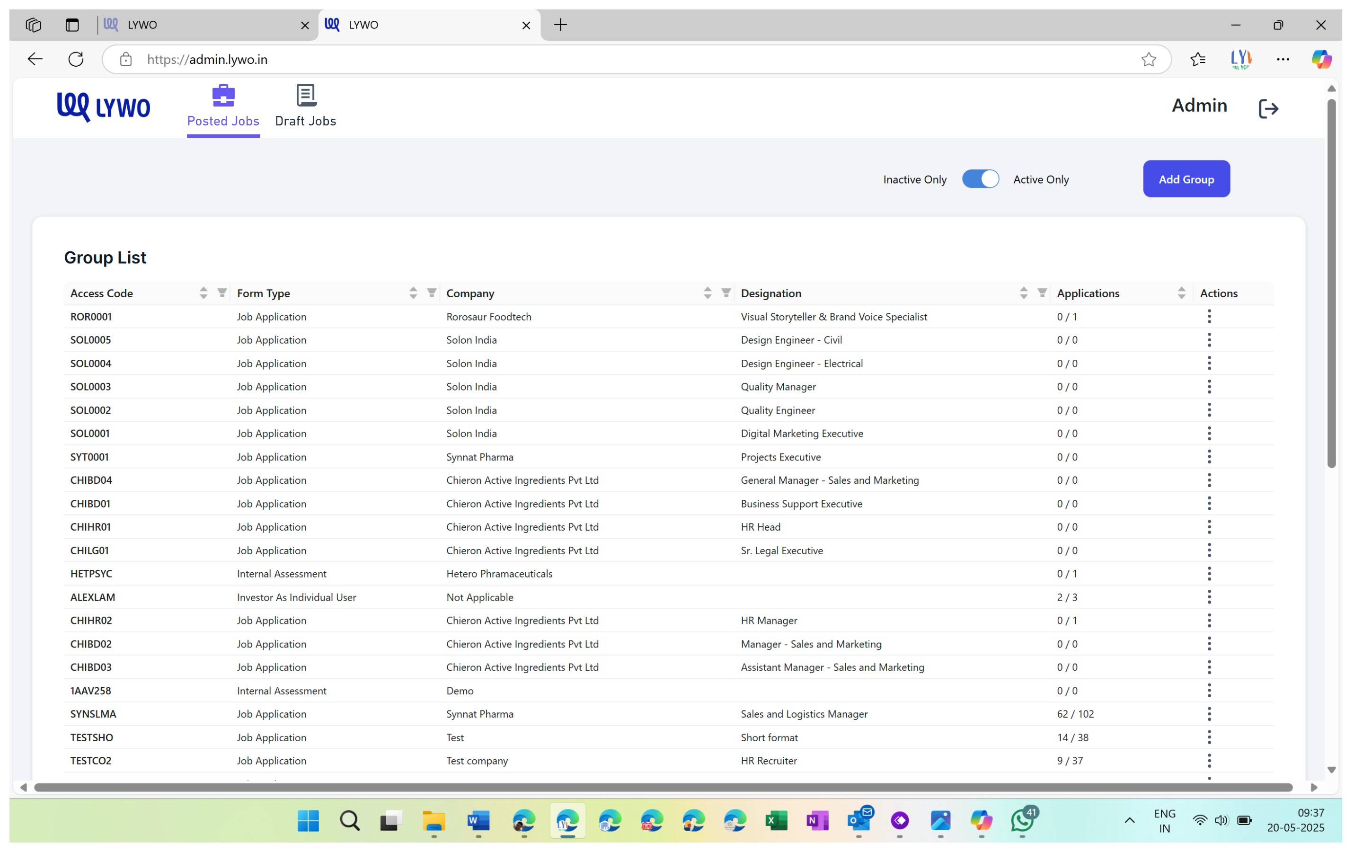Sort by Access Code using sort arrows
1363x852 pixels.
[x=204, y=293]
